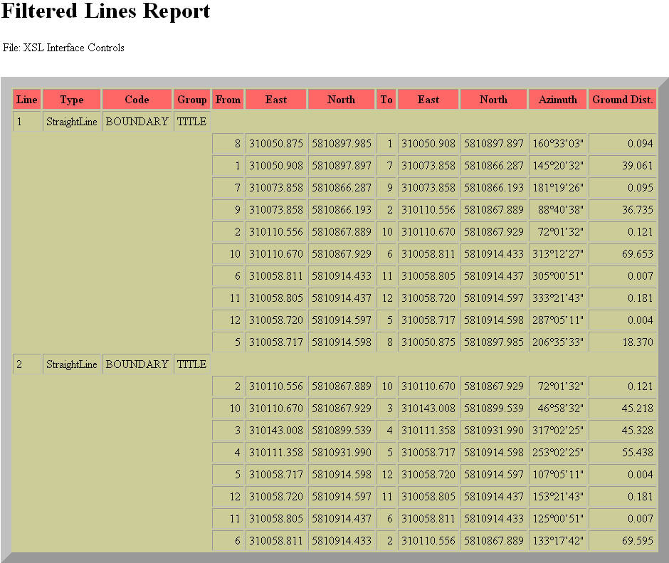Click azimuth value 313°12'27"

click(558, 254)
